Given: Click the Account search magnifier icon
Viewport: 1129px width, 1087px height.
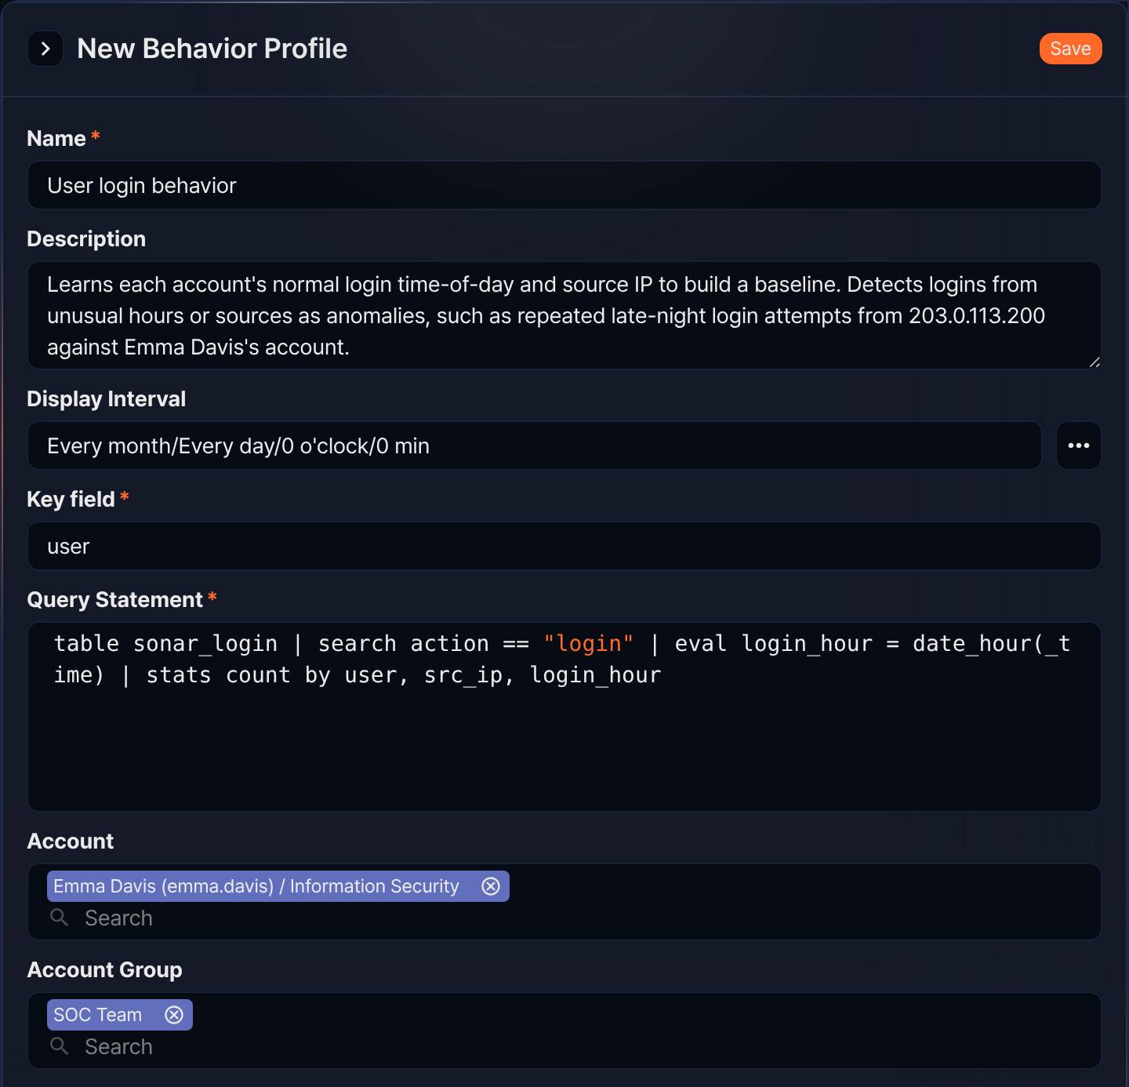Looking at the screenshot, I should [59, 918].
